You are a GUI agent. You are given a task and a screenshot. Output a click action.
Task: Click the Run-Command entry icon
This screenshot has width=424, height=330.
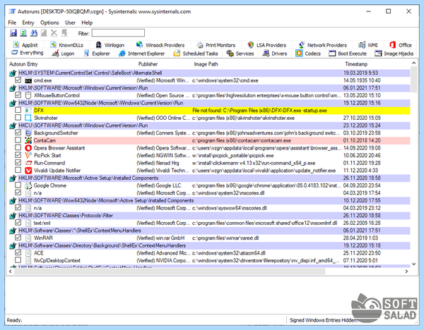click(28, 163)
